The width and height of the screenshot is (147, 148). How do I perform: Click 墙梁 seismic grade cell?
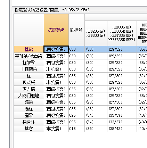pyautogui.click(x=56, y=102)
